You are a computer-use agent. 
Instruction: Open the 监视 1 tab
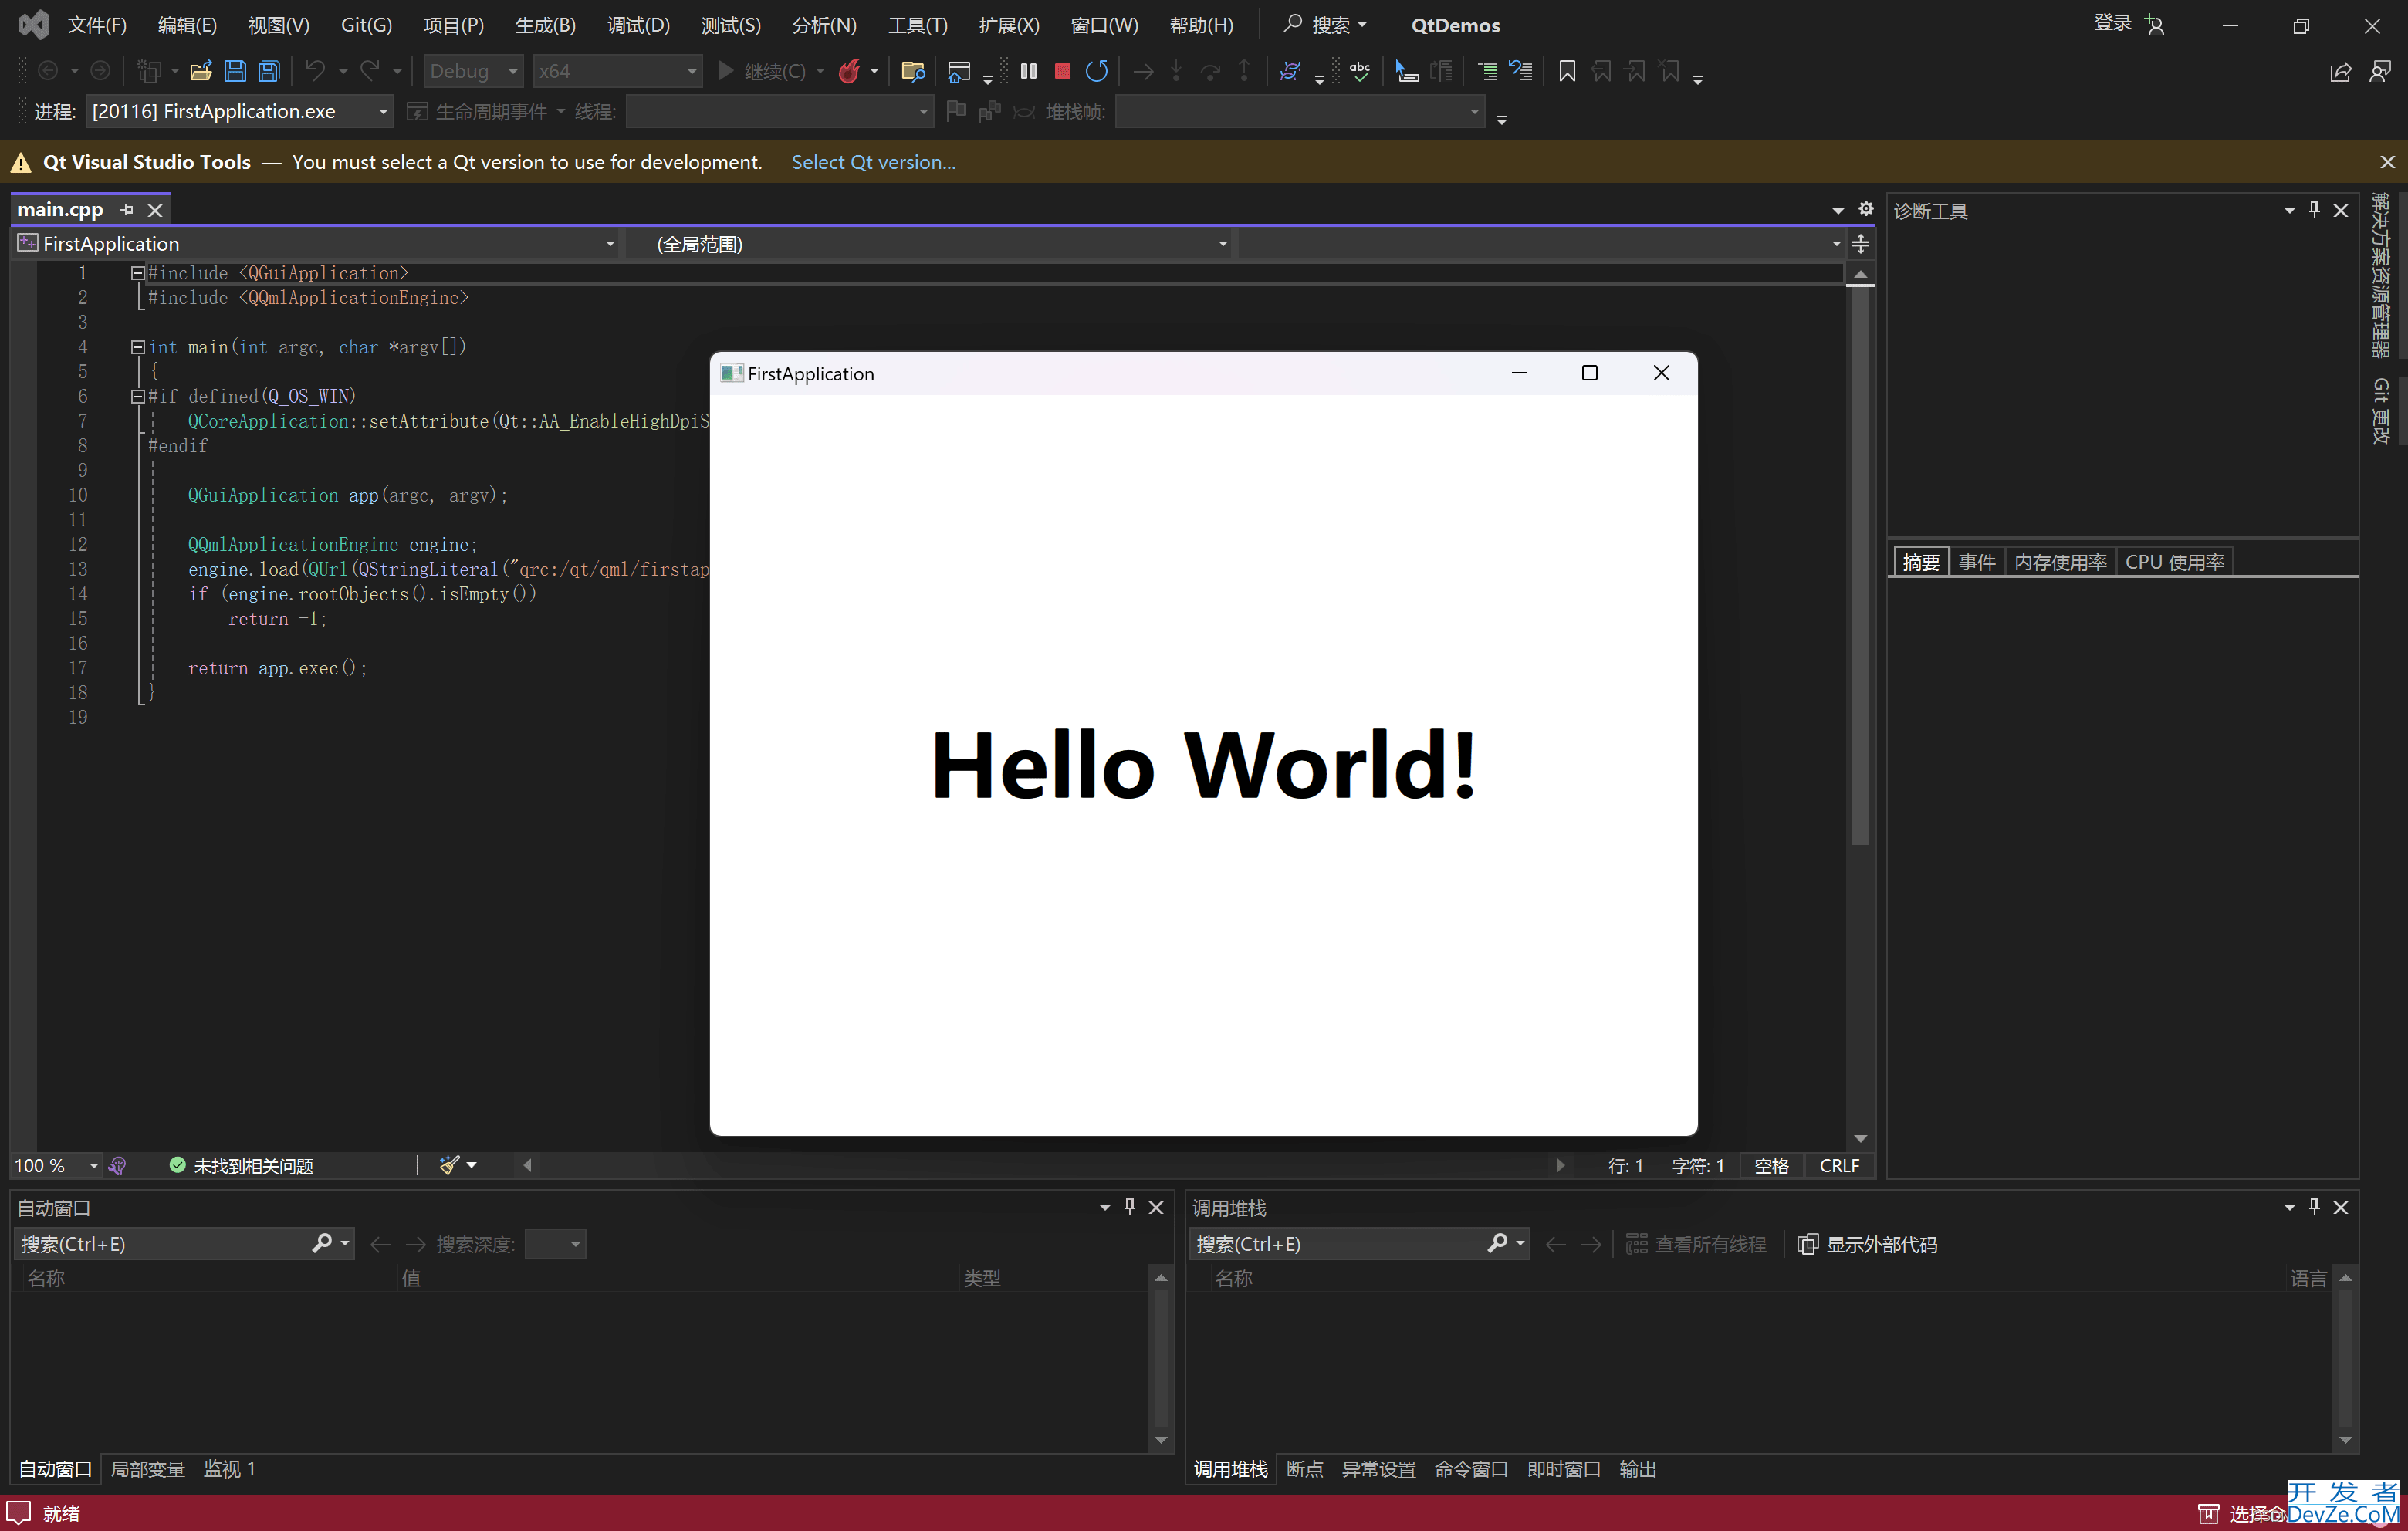[230, 1468]
